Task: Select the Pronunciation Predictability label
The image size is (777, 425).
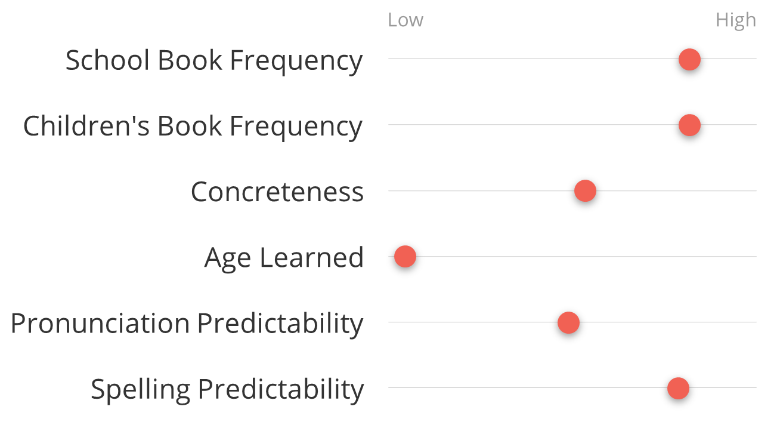Action: (x=187, y=324)
